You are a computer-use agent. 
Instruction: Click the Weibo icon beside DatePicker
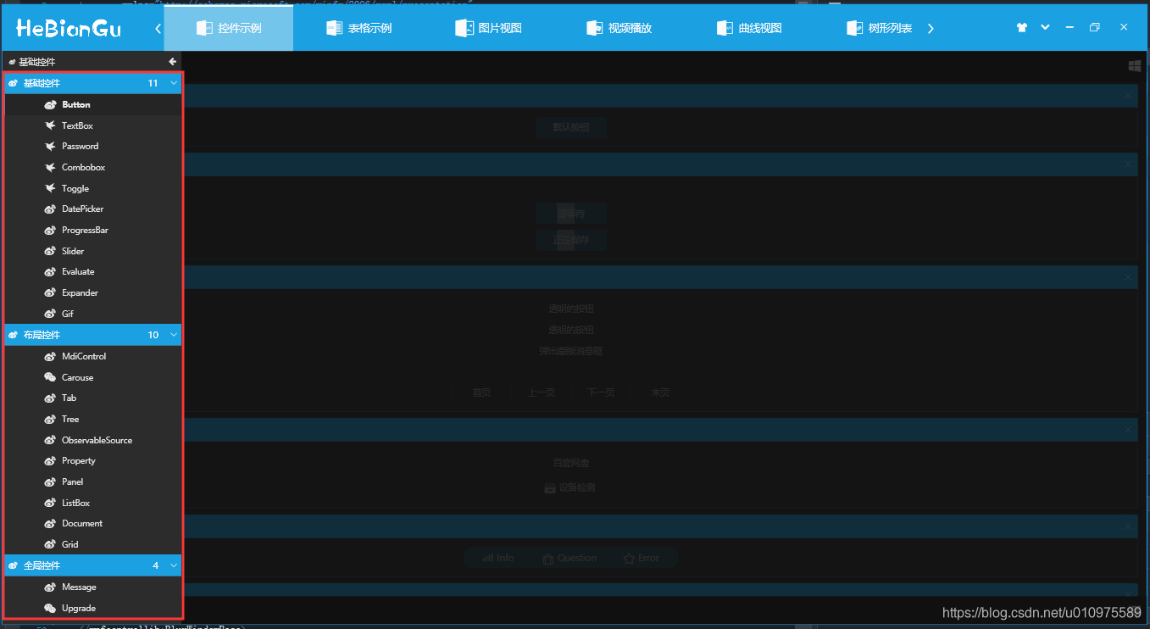(x=50, y=209)
